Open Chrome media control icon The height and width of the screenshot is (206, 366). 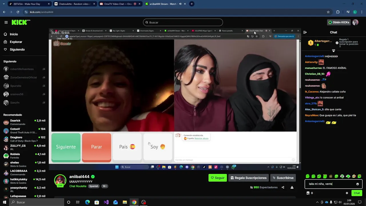coord(348,12)
